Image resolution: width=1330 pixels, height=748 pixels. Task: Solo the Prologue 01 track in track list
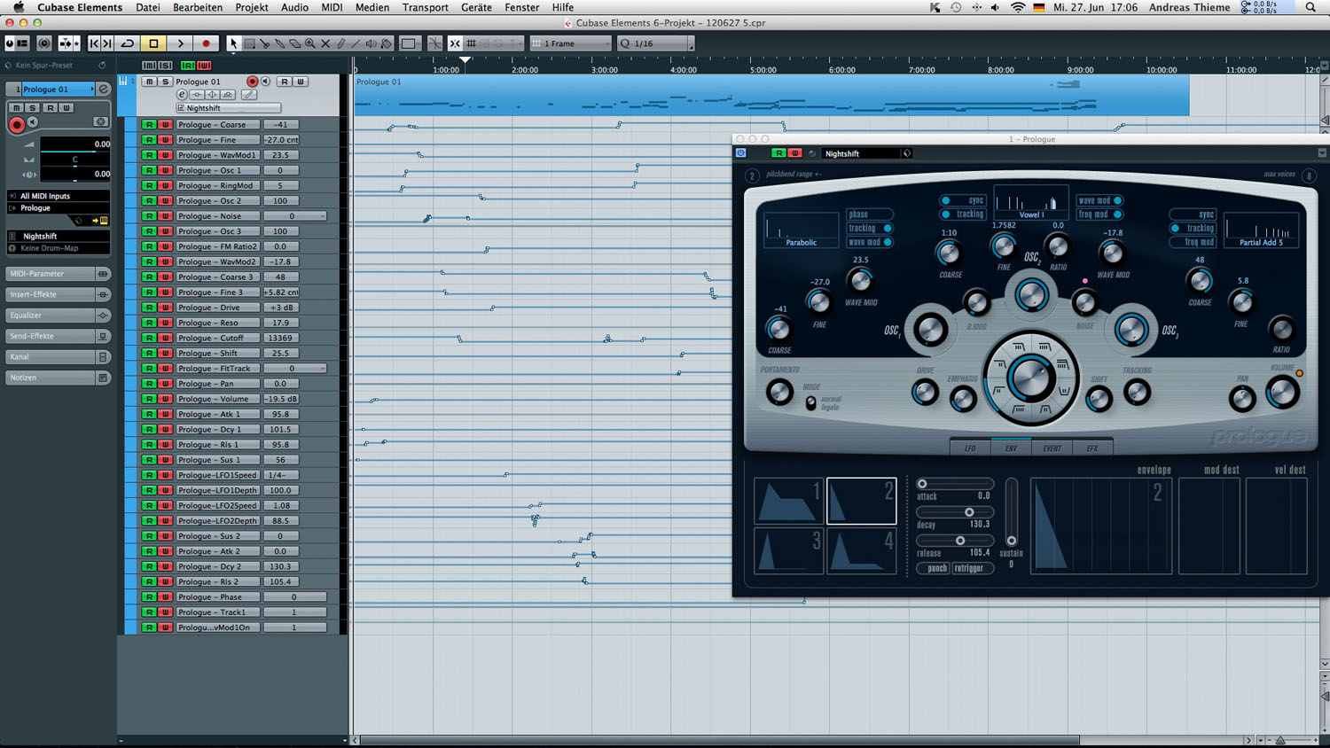click(165, 82)
